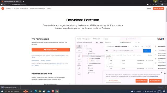Open the Mail app from taskbar
Viewport: 167px width, 93px height.
click(49, 91)
